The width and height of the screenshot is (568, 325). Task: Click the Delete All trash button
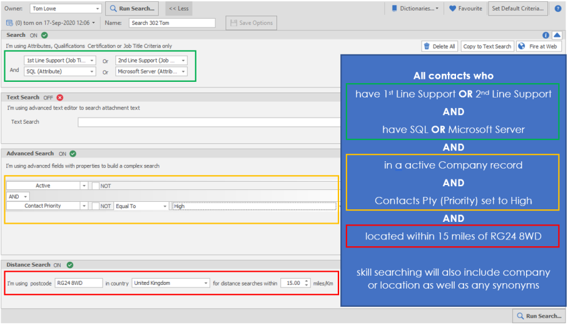(x=439, y=46)
